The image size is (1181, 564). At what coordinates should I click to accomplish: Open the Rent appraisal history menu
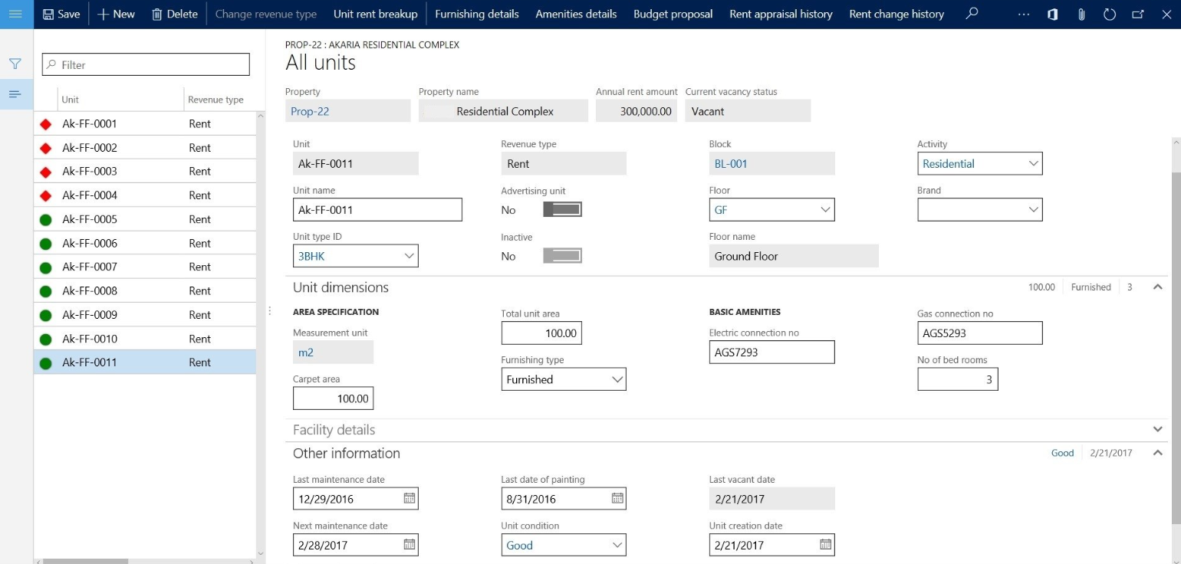tap(780, 14)
